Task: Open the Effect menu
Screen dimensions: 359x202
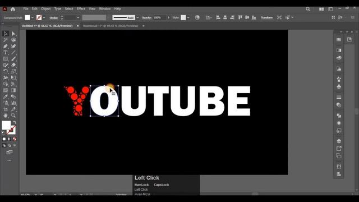Action: pos(81,9)
